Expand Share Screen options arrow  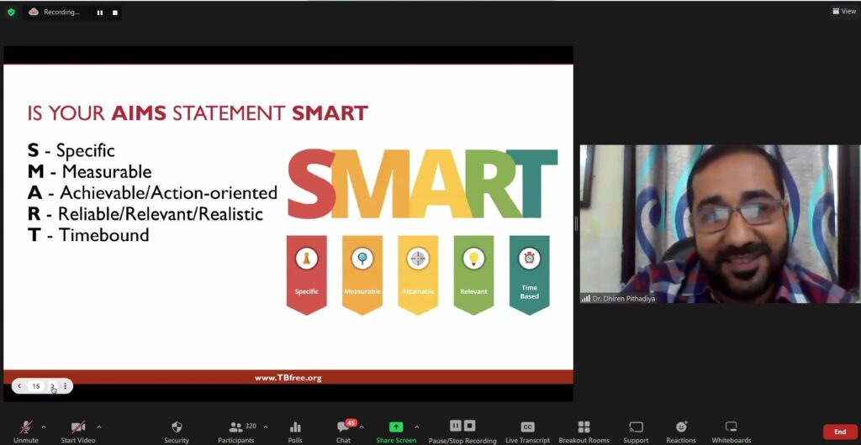click(417, 427)
